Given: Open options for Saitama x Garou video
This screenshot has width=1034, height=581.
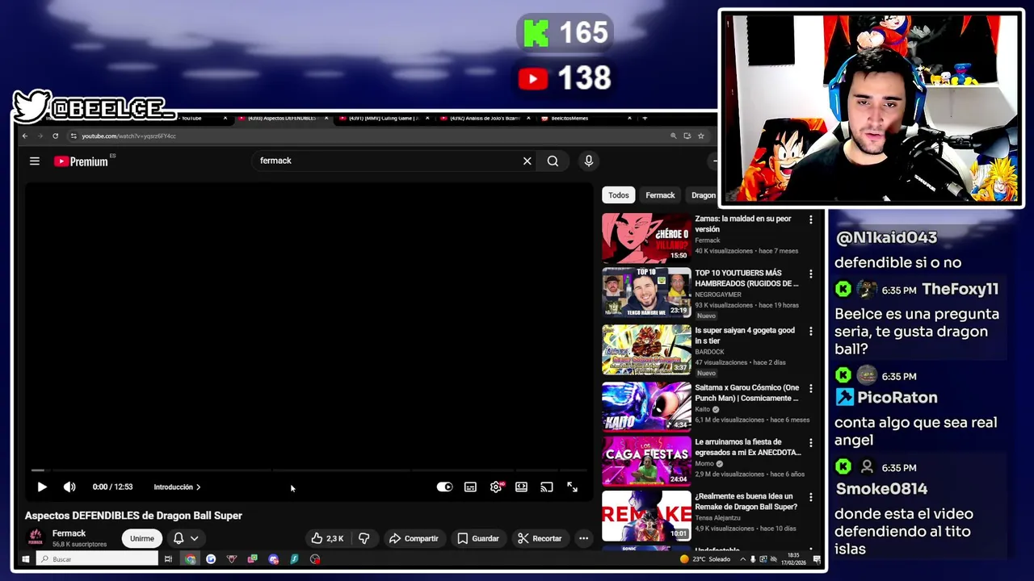Looking at the screenshot, I should tap(811, 388).
